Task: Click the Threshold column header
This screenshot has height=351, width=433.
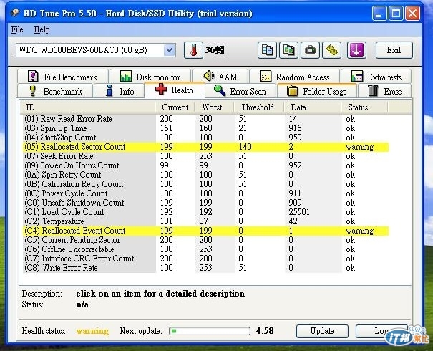Action: (259, 107)
